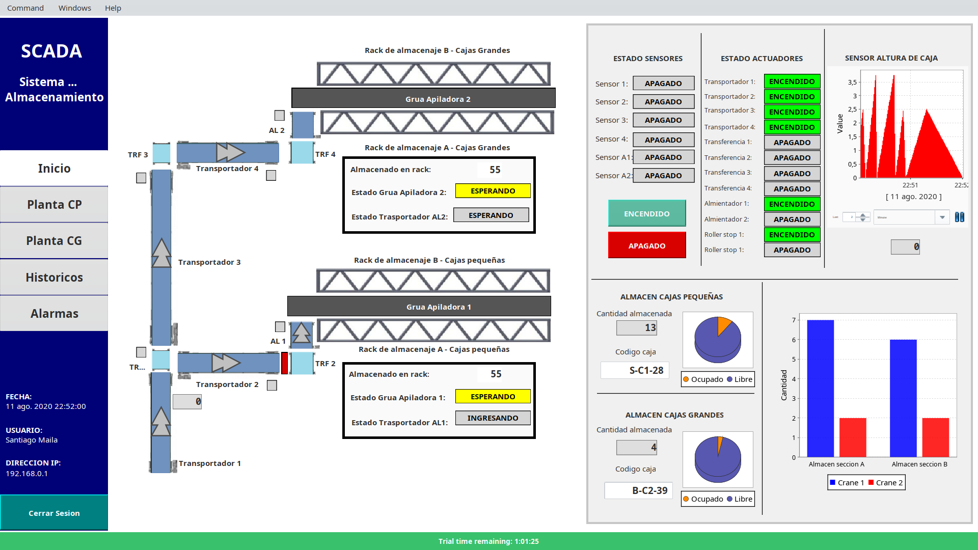The width and height of the screenshot is (978, 550).
Task: Open the Minutes time unit dropdown
Action: 942,217
